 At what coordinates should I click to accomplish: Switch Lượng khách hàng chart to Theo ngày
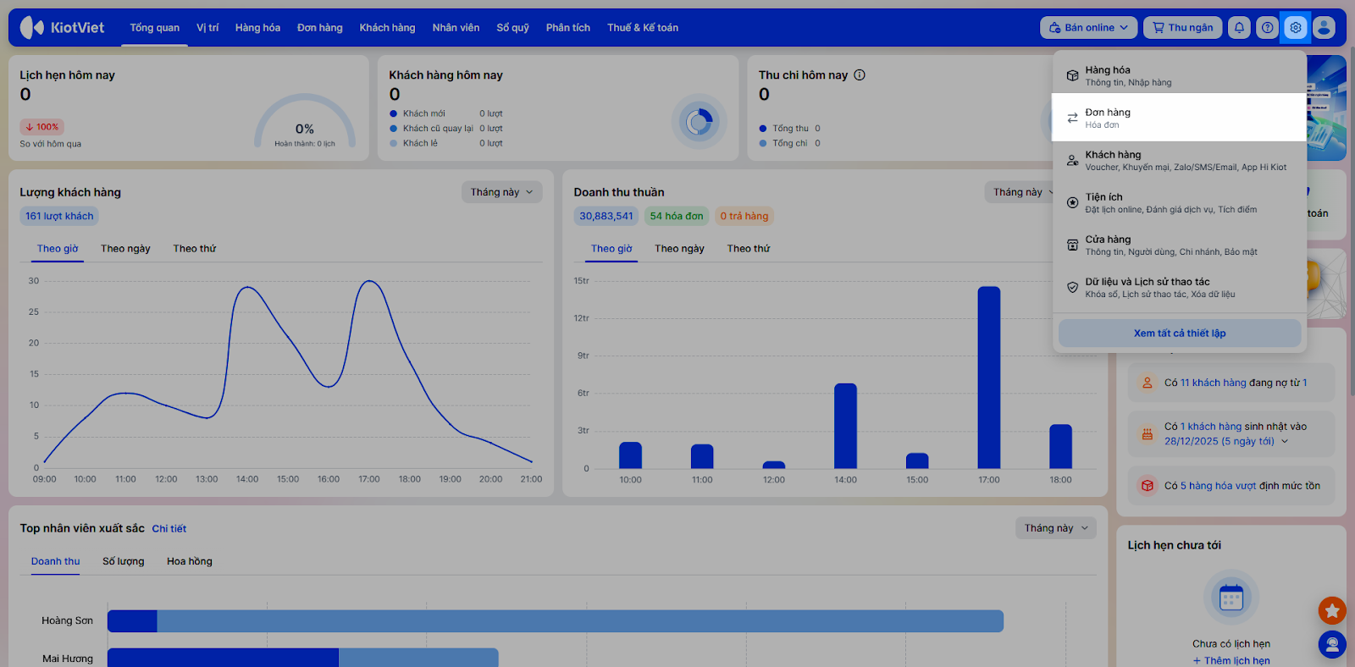coord(125,249)
